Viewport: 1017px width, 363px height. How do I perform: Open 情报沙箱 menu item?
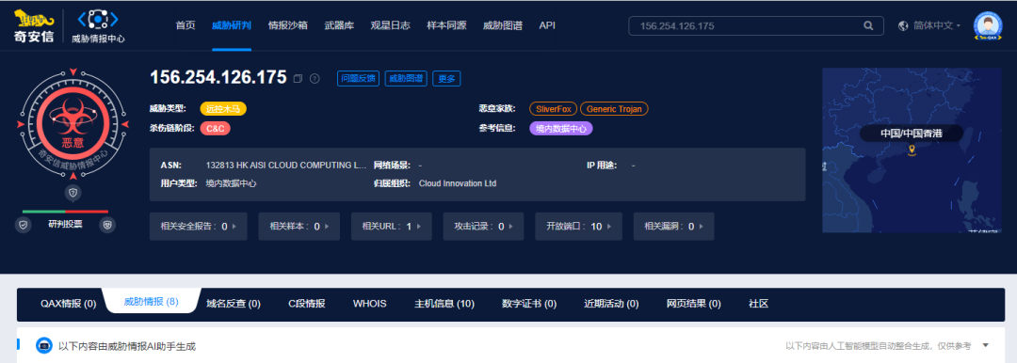pos(288,26)
